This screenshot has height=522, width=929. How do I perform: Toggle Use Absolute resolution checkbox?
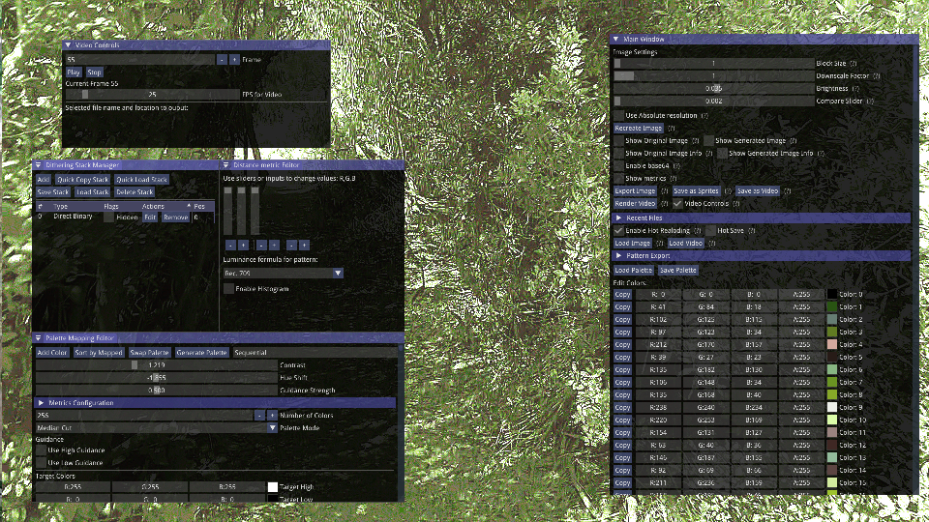(x=618, y=115)
